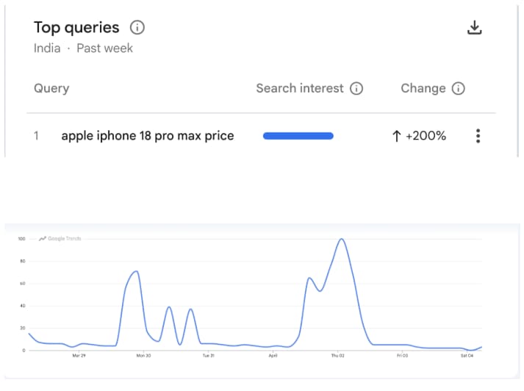524x391 pixels.
Task: Show the Change column info tooltip
Action: [459, 89]
